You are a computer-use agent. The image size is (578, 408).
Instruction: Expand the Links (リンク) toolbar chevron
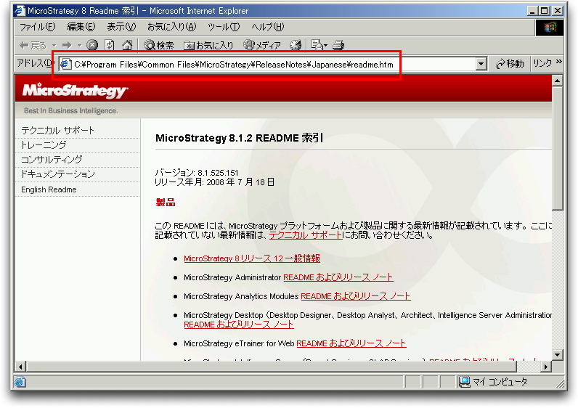click(x=559, y=62)
